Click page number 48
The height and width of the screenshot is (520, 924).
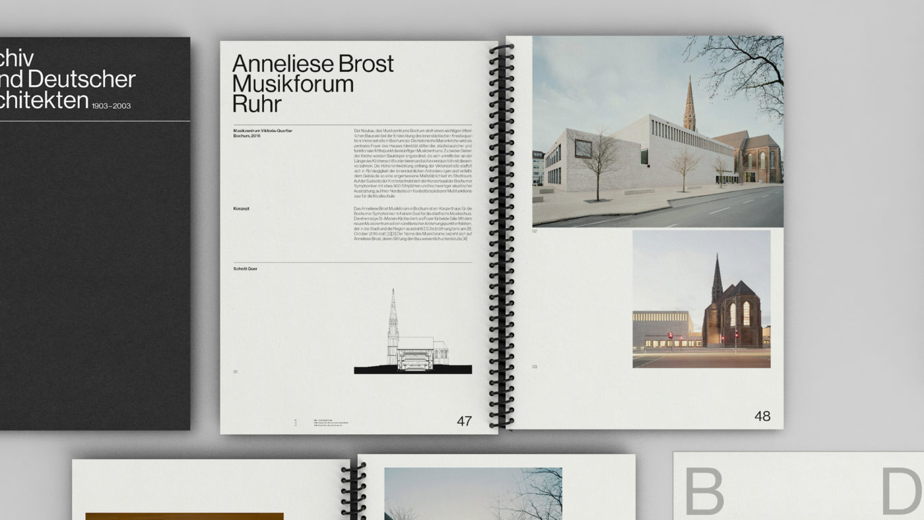click(x=762, y=416)
